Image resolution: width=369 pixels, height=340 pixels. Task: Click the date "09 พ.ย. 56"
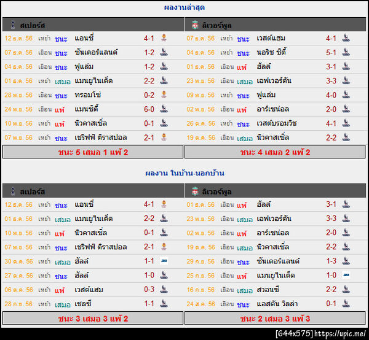[x=200, y=95]
